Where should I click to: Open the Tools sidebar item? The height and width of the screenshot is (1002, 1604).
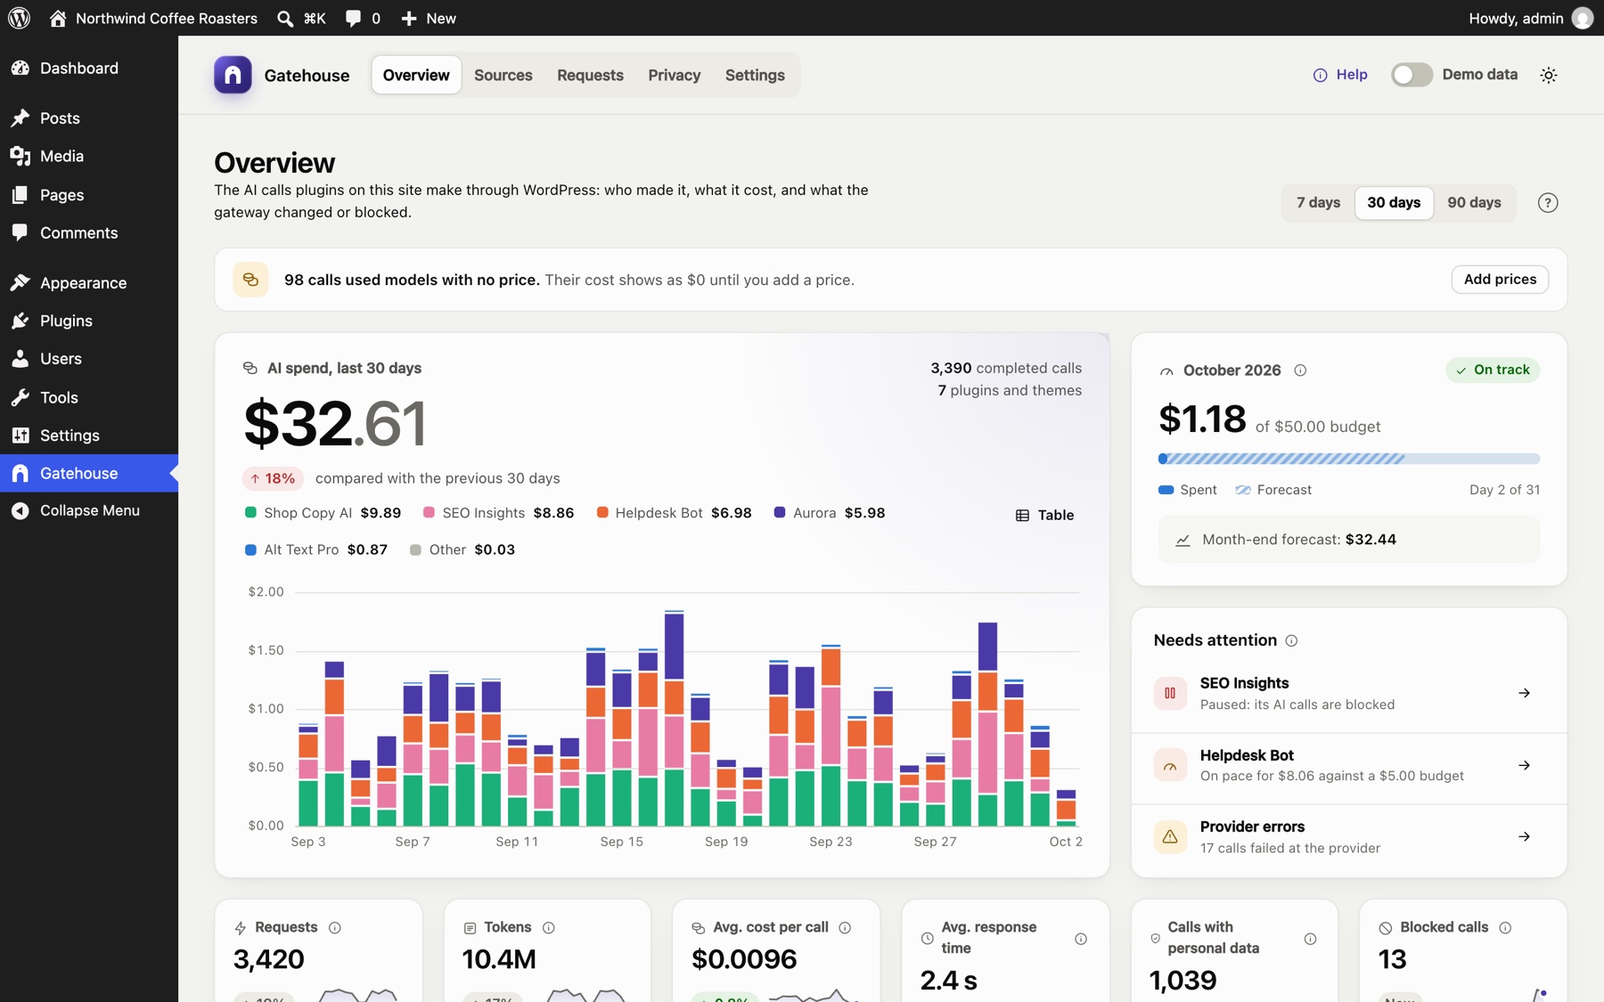click(x=89, y=397)
